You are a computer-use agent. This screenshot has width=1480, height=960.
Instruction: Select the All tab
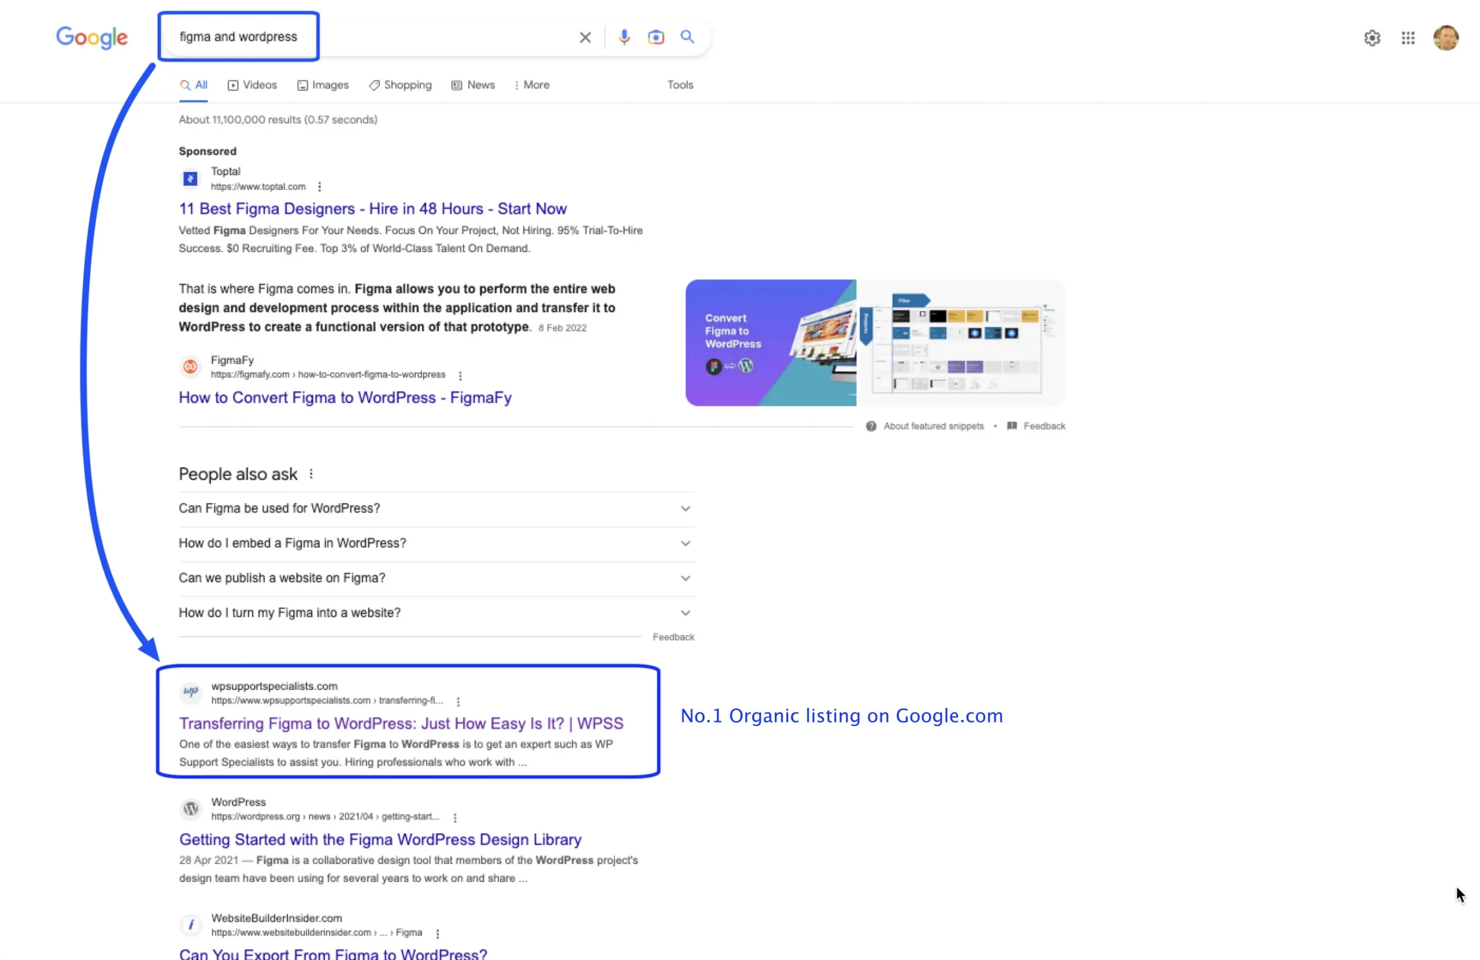click(194, 85)
